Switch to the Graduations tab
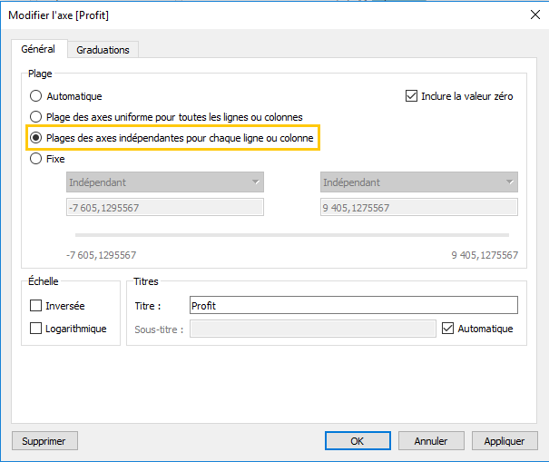 (x=103, y=50)
